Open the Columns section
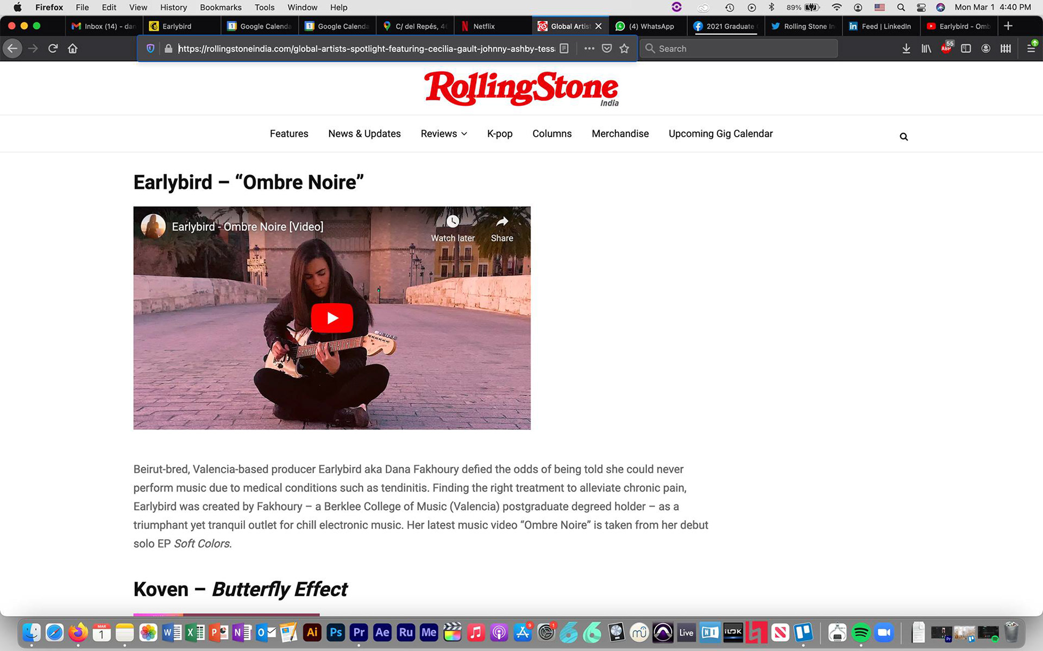 (x=552, y=133)
